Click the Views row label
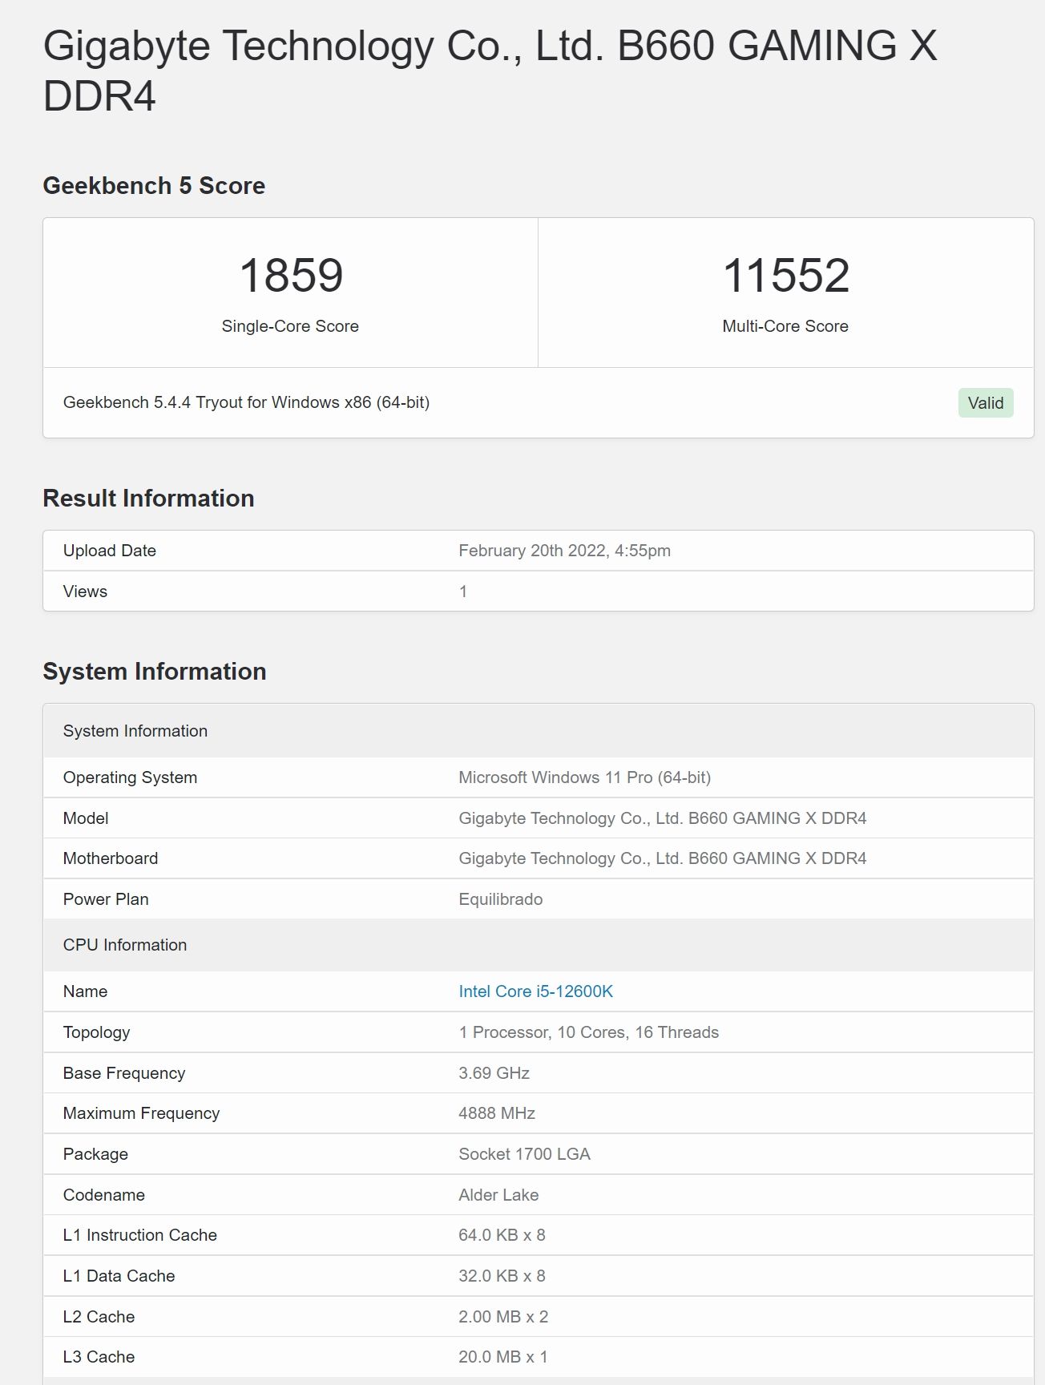 point(85,592)
